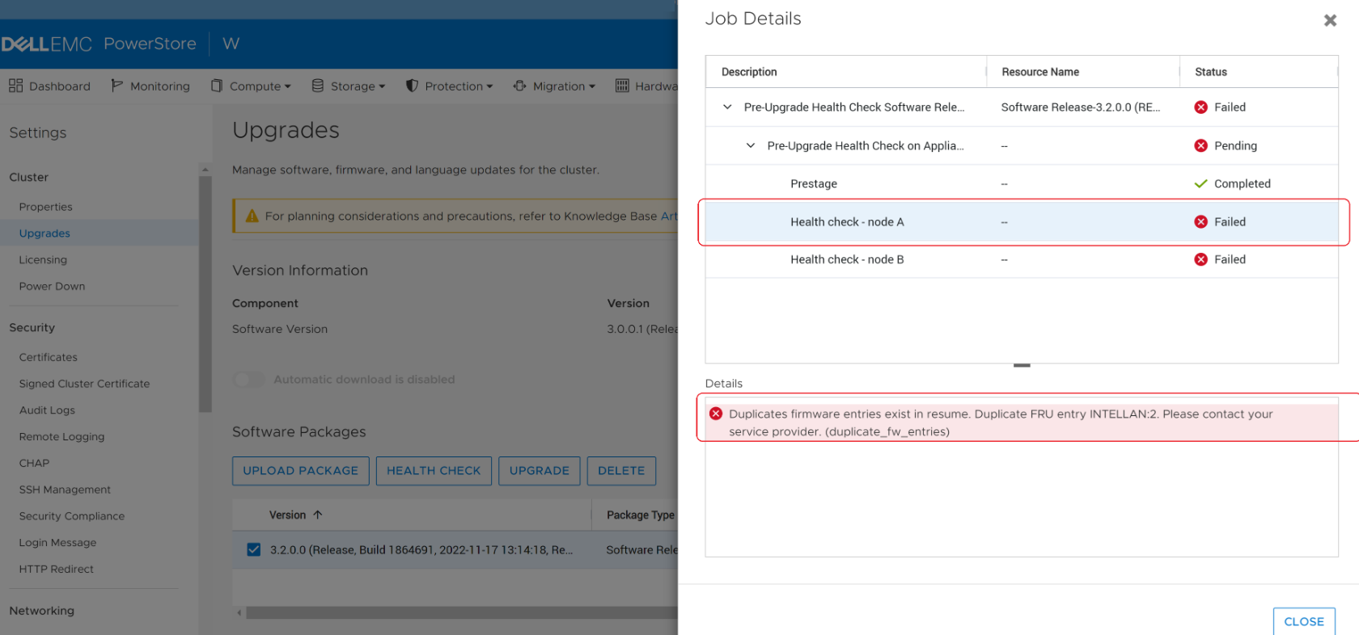Open Remote Logging settings
Image resolution: width=1359 pixels, height=635 pixels.
click(x=61, y=437)
